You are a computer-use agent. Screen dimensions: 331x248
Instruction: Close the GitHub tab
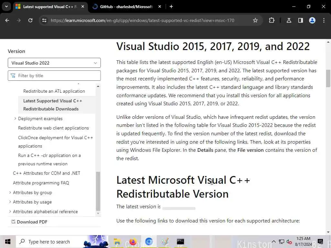(160, 7)
